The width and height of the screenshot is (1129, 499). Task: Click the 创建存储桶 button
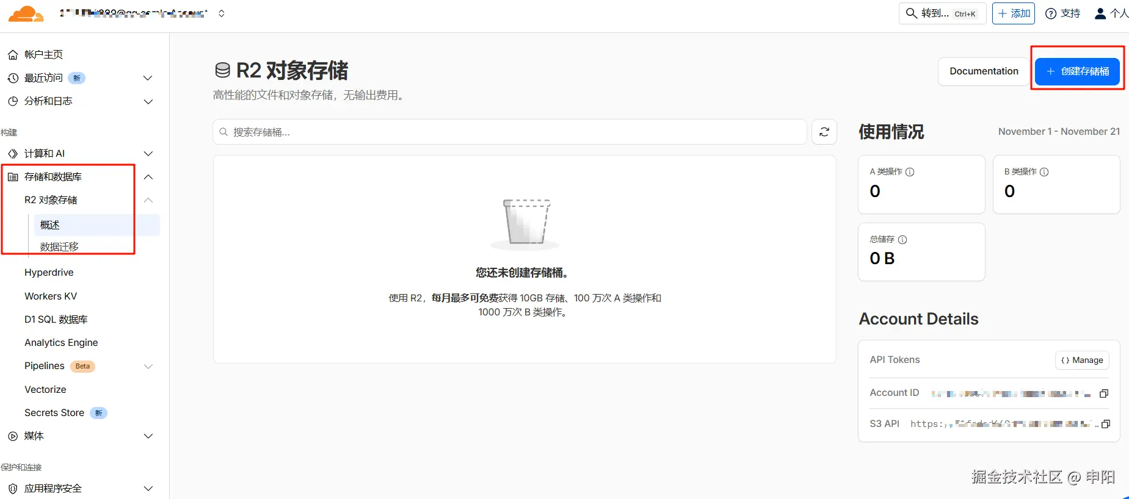[1077, 71]
